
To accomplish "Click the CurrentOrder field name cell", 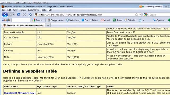I will [20, 37].
